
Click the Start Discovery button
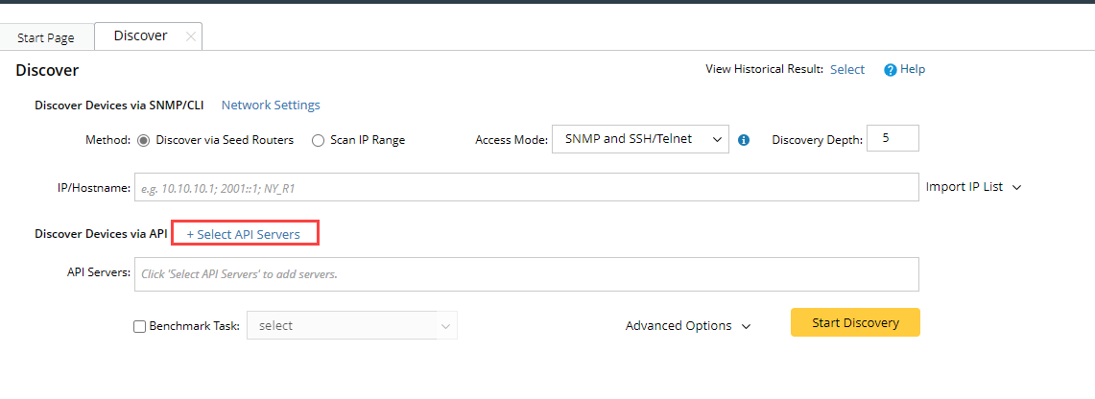click(x=855, y=322)
